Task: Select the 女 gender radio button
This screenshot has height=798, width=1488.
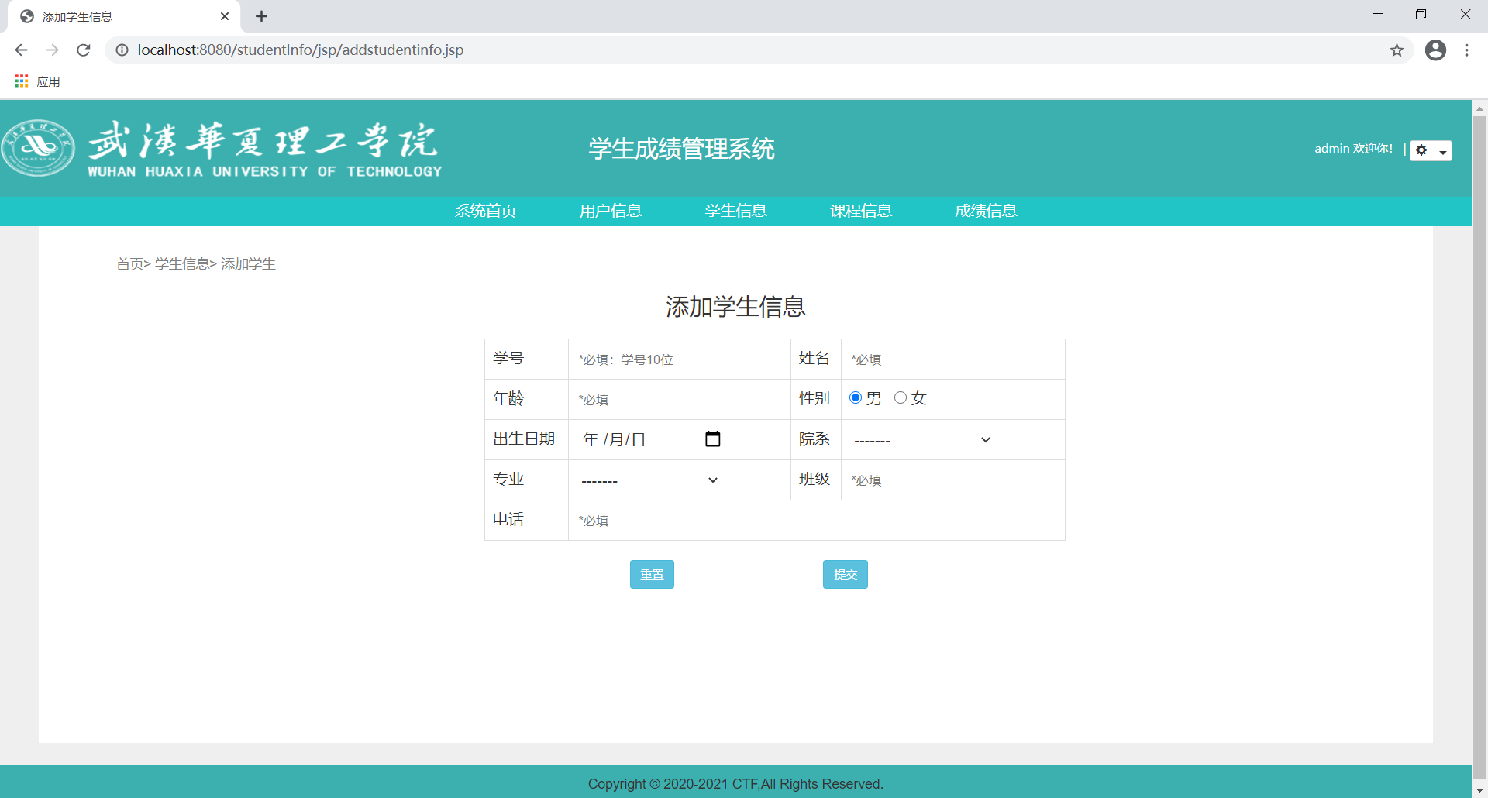Action: [x=901, y=398]
